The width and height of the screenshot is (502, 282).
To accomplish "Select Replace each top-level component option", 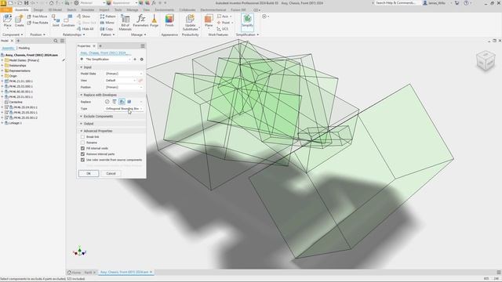I will coord(122,102).
